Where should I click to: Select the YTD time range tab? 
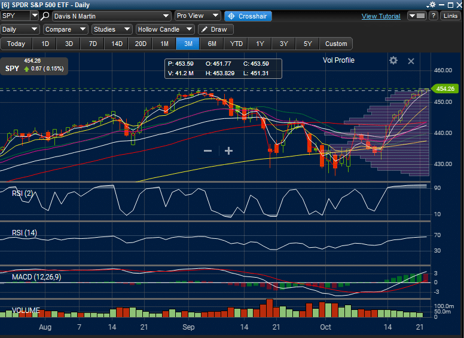236,44
